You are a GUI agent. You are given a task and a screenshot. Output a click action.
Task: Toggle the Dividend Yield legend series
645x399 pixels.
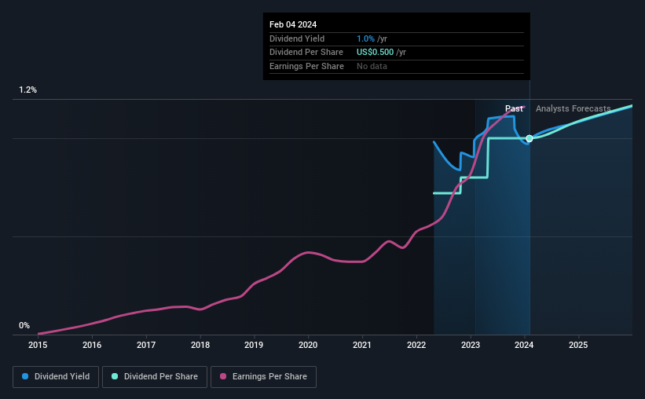tap(56, 377)
